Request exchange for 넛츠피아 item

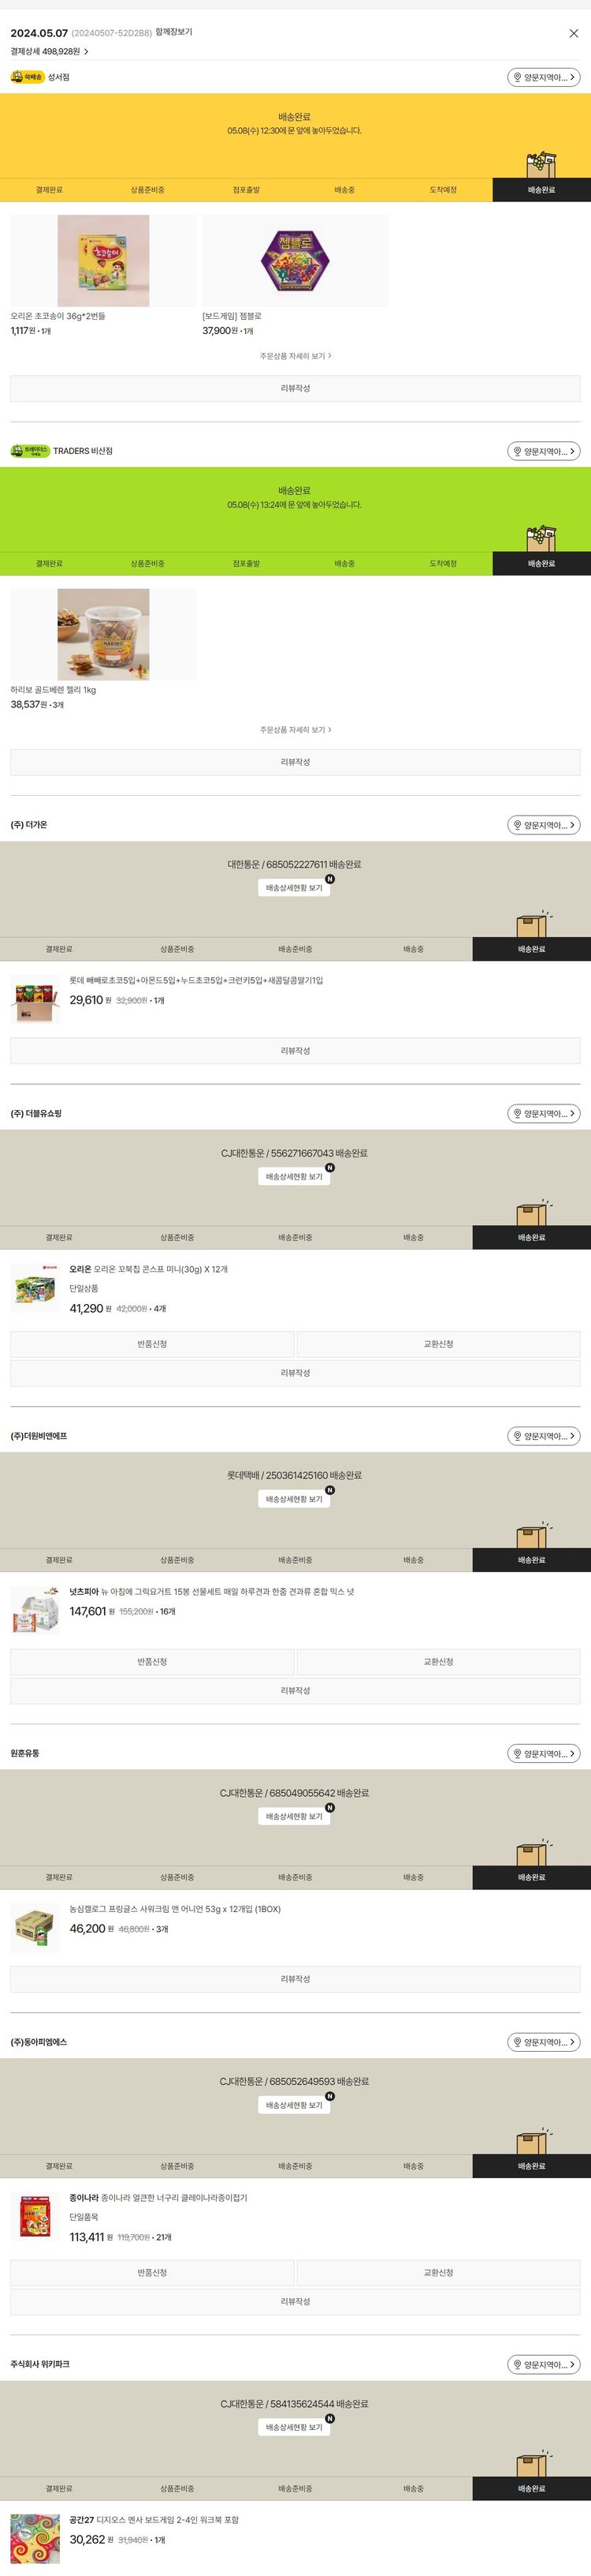pos(438,1661)
